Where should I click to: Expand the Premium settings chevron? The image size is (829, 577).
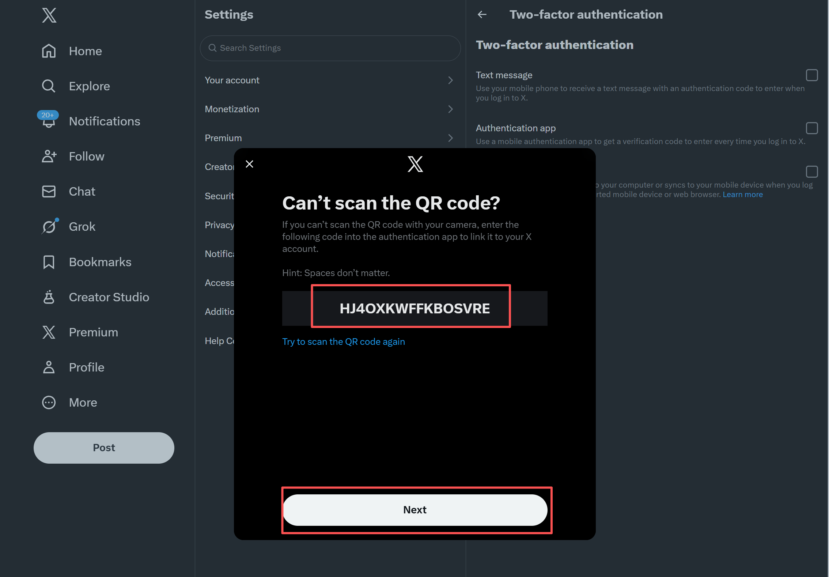450,138
